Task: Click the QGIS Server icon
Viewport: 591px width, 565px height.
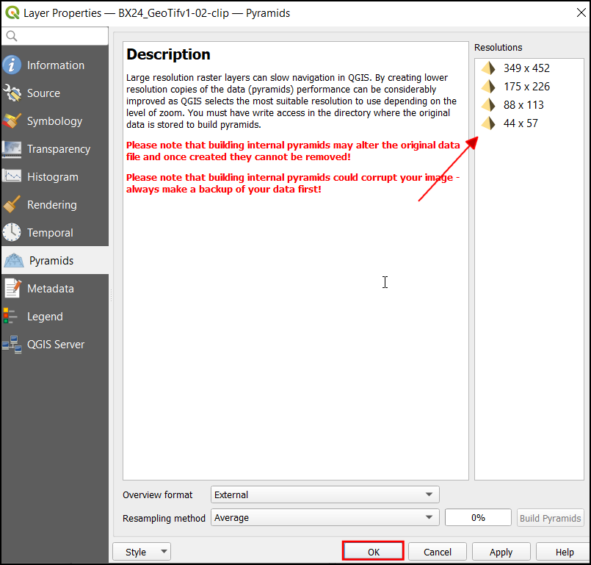Action: (11, 345)
